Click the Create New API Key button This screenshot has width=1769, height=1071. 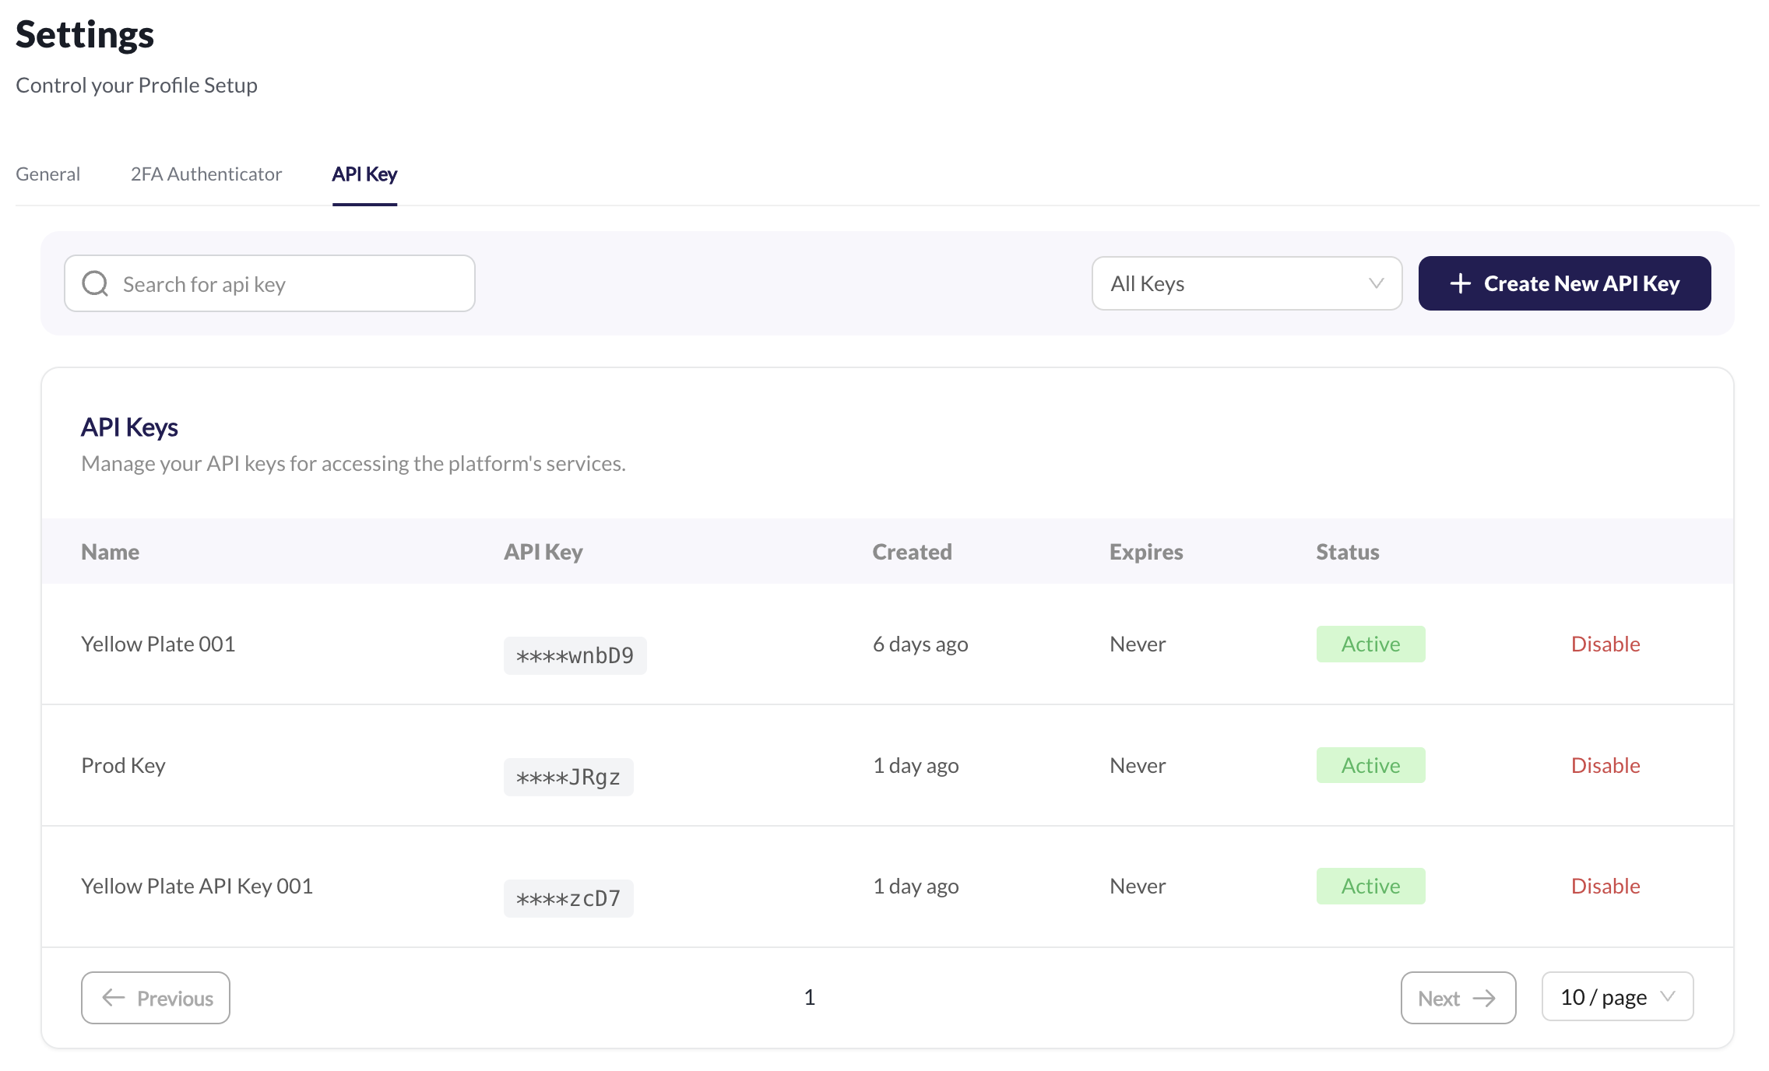[x=1563, y=283]
